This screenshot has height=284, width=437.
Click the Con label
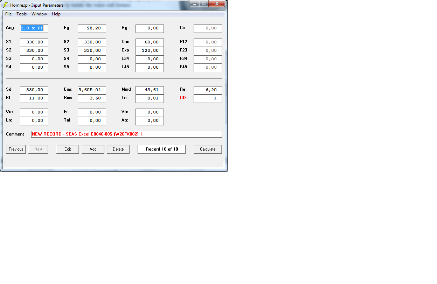tap(125, 42)
